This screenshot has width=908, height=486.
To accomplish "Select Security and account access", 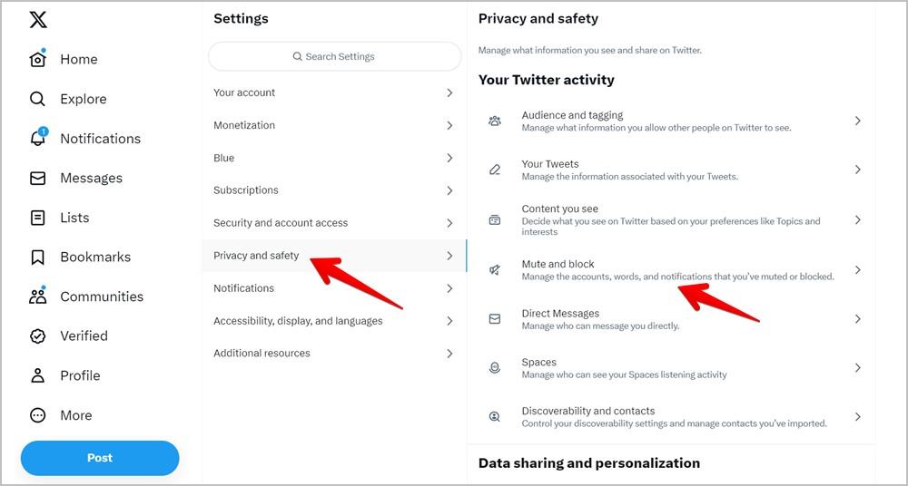I will 334,223.
